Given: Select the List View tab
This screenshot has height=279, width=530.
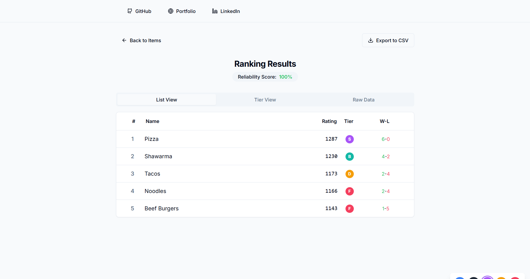Looking at the screenshot, I should point(166,100).
